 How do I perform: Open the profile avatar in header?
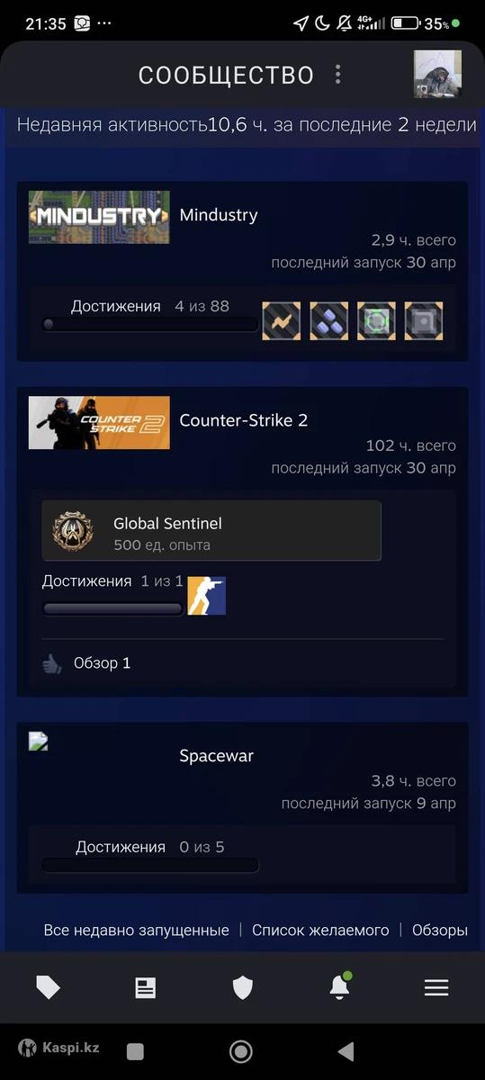437,74
